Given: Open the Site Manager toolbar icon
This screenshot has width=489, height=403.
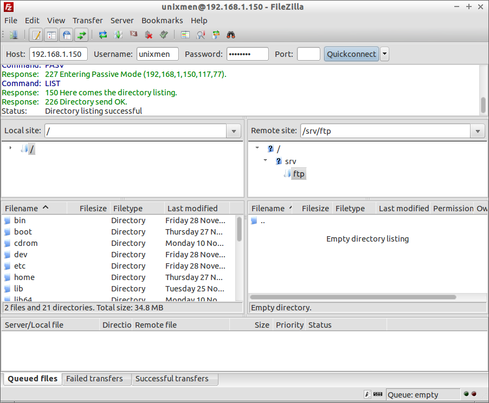Looking at the screenshot, I should click(x=14, y=35).
